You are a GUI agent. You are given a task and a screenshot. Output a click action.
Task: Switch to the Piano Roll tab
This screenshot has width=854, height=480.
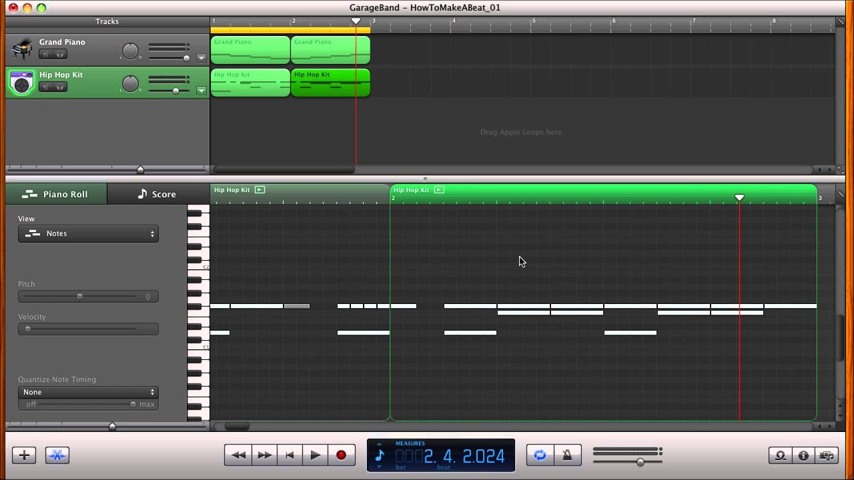point(55,194)
